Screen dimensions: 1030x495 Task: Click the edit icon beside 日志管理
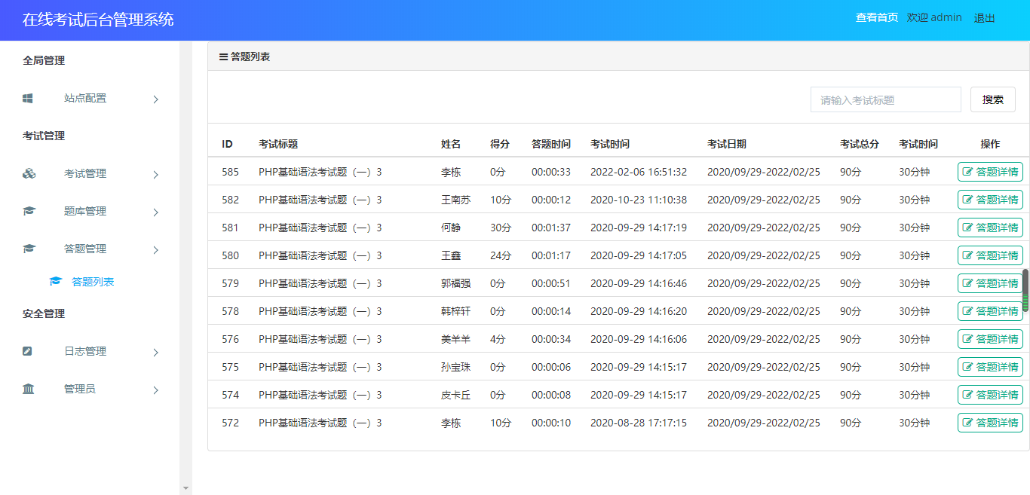pos(28,351)
